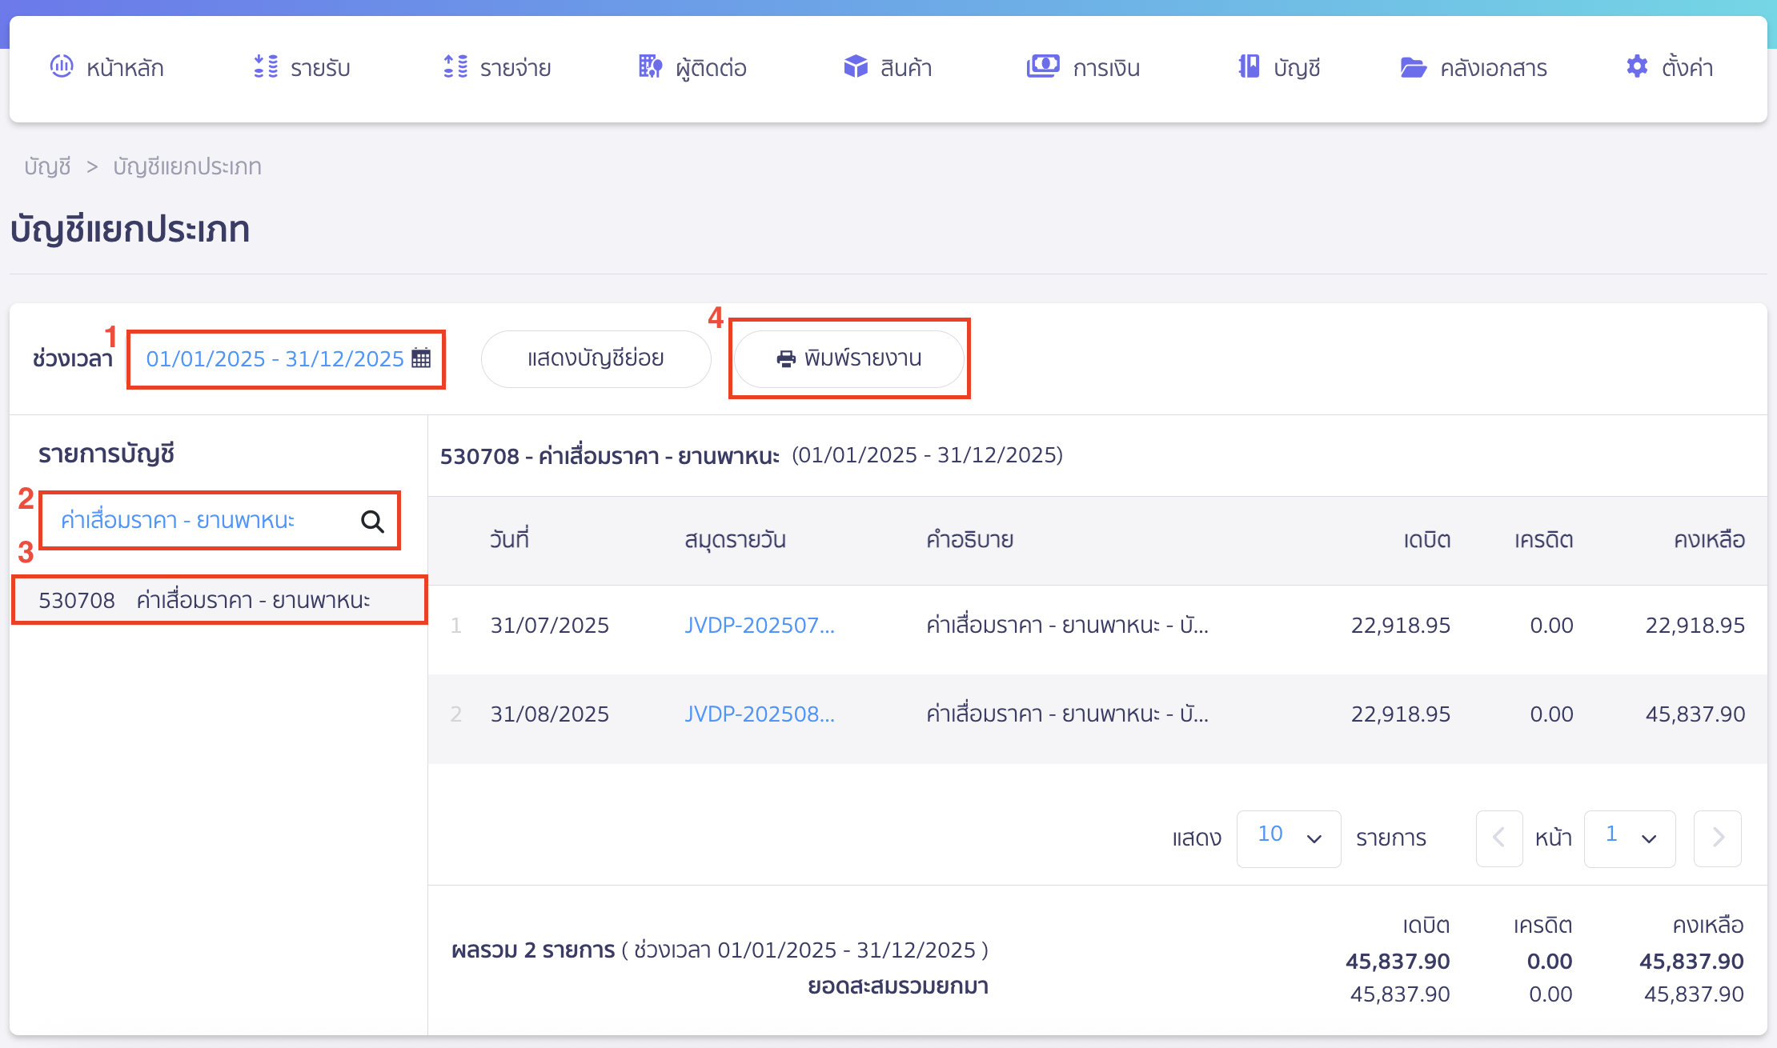This screenshot has width=1777, height=1048.
Task: Click the building icon for ผู้ติดต่อ
Action: [x=650, y=66]
